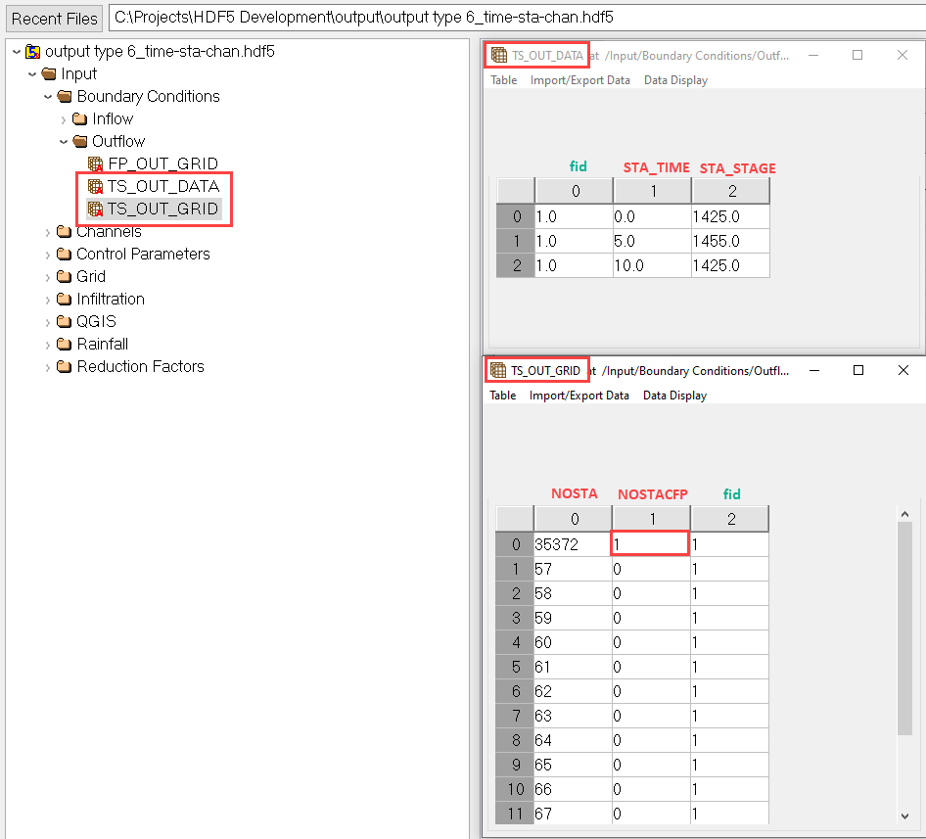Click the table icon in TS_OUT_DATA window title
This screenshot has width=926, height=839.
click(x=499, y=56)
